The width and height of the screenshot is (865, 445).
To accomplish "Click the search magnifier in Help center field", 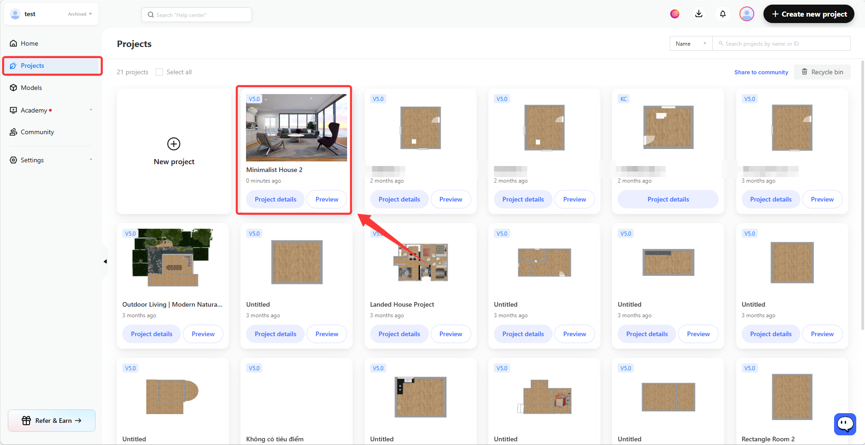I will click(151, 15).
